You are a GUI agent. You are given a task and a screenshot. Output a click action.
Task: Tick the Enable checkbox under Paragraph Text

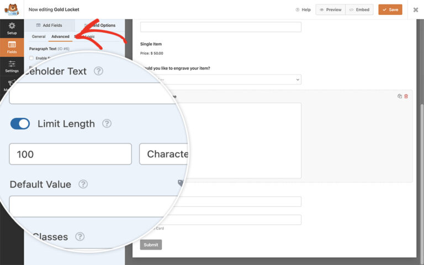(x=31, y=58)
